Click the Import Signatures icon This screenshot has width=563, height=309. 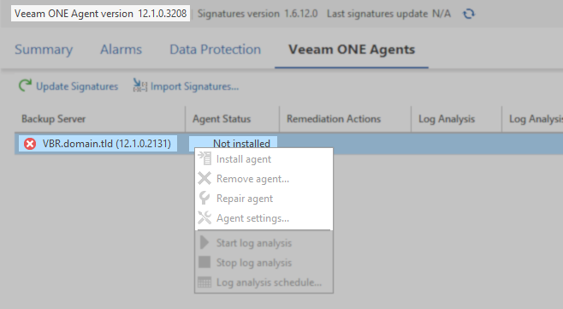click(x=140, y=85)
